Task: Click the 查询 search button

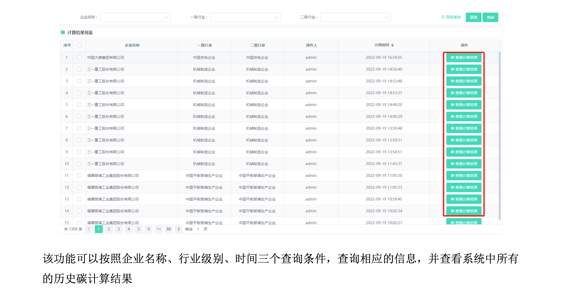Action: (490, 17)
